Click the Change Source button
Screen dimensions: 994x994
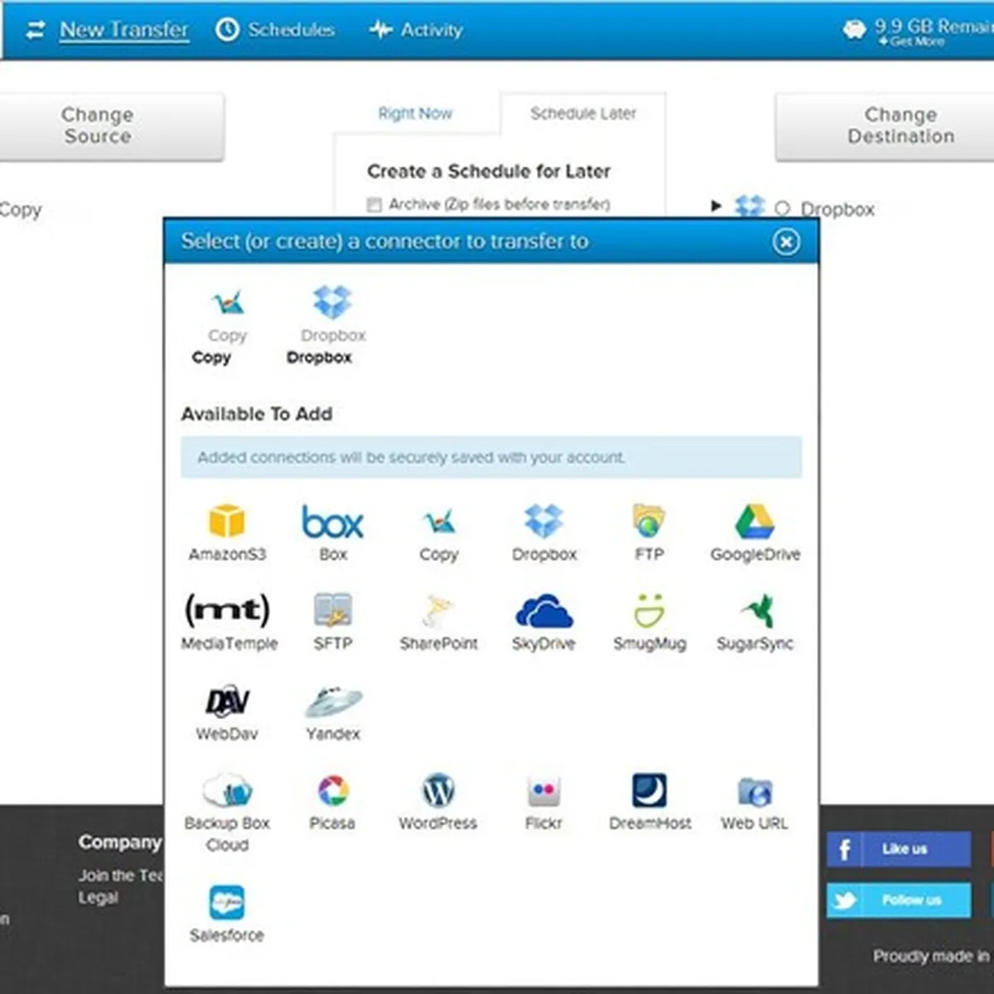pyautogui.click(x=110, y=126)
